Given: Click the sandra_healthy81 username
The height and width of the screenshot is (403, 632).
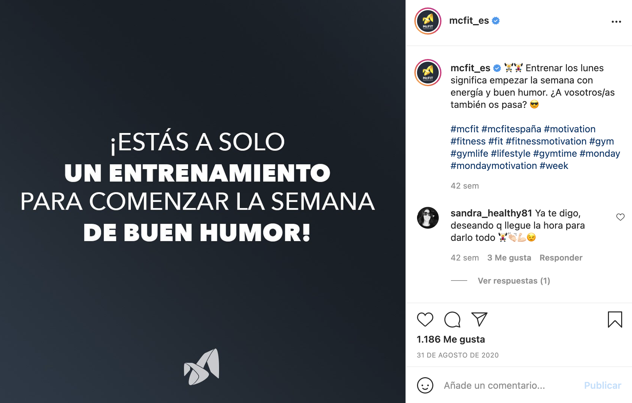Looking at the screenshot, I should 491,213.
